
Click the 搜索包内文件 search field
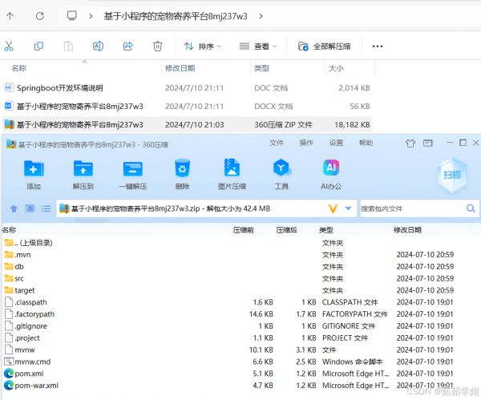[412, 208]
